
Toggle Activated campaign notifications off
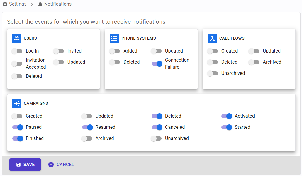tap(227, 116)
